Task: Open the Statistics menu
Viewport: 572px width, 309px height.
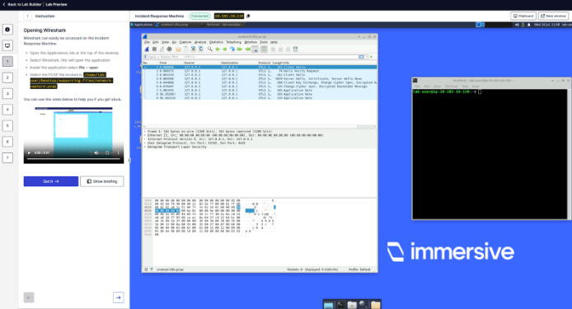Action: tap(216, 42)
